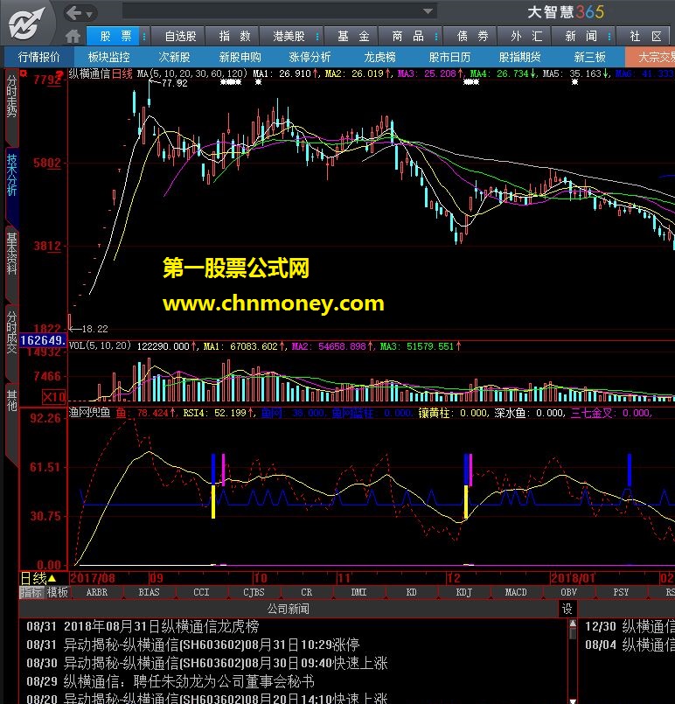Open 新股申购 in the submenu
Screen dimensions: 675x704
click(240, 57)
